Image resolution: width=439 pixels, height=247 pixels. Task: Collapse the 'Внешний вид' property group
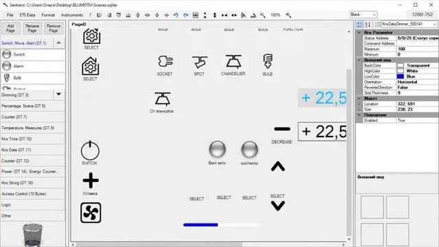[x=359, y=60]
